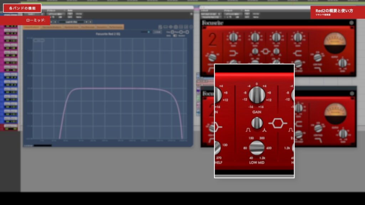Switch to the Harmonic Analysis tab in the analyzer
Viewport: 365px width, 205px height.
tap(52, 27)
